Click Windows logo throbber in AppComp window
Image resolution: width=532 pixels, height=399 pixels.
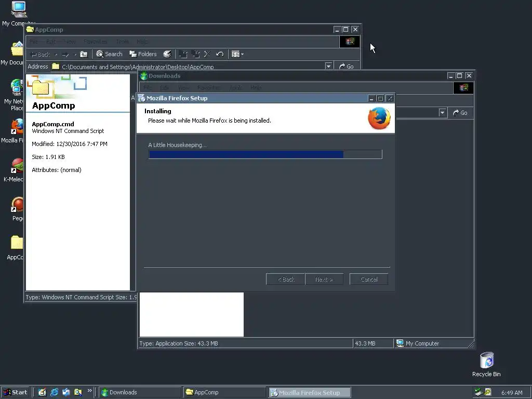[350, 42]
